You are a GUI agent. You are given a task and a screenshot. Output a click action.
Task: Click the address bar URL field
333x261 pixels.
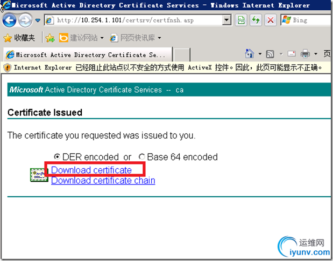click(x=137, y=20)
